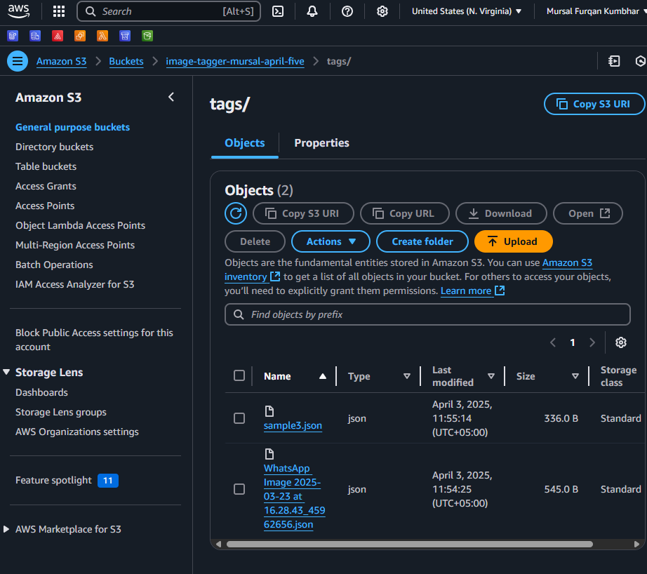Open the Mursal Furqan Kumbhar account menu

pyautogui.click(x=596, y=11)
